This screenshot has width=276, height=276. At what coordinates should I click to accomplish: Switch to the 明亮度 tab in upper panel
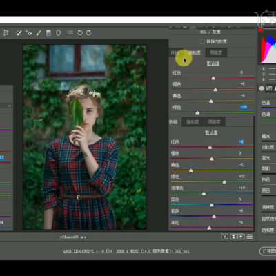pyautogui.click(x=216, y=52)
